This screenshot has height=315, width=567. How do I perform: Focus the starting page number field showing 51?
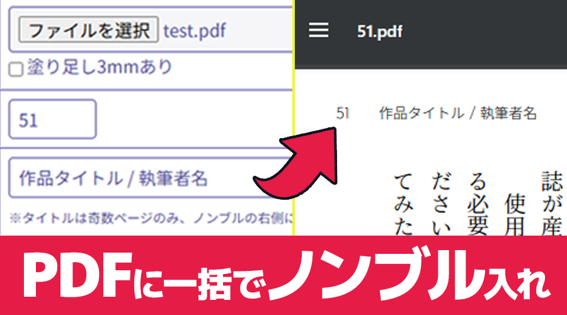52,119
